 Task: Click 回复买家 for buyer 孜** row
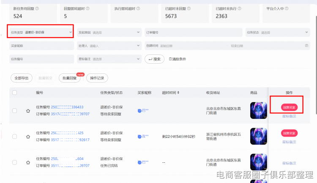(289, 133)
